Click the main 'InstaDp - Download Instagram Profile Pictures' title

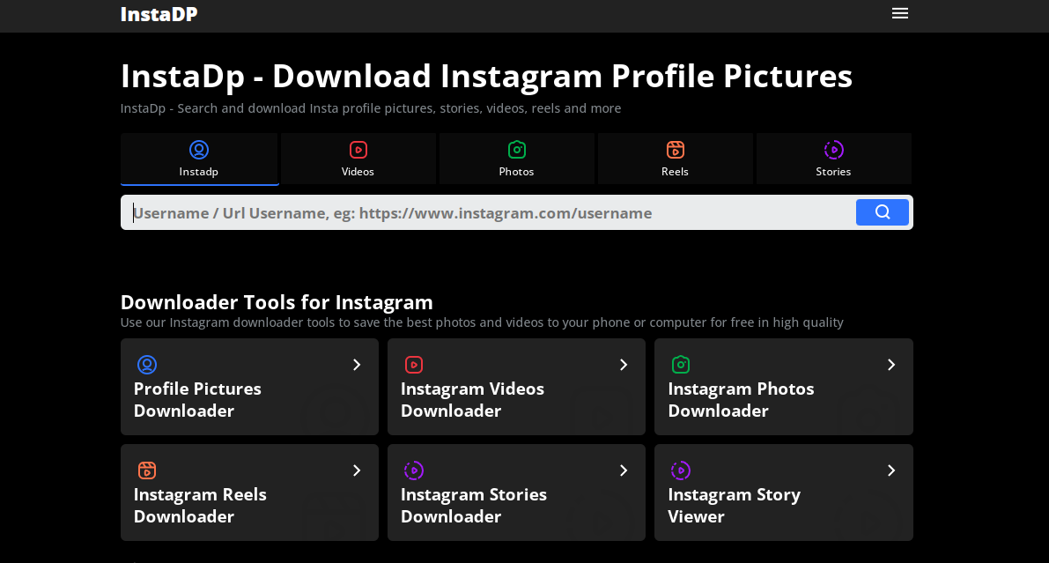coord(486,77)
